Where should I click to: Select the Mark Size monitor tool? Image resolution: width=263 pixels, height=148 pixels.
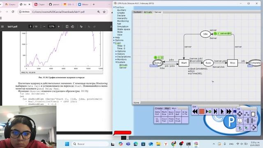point(164,113)
